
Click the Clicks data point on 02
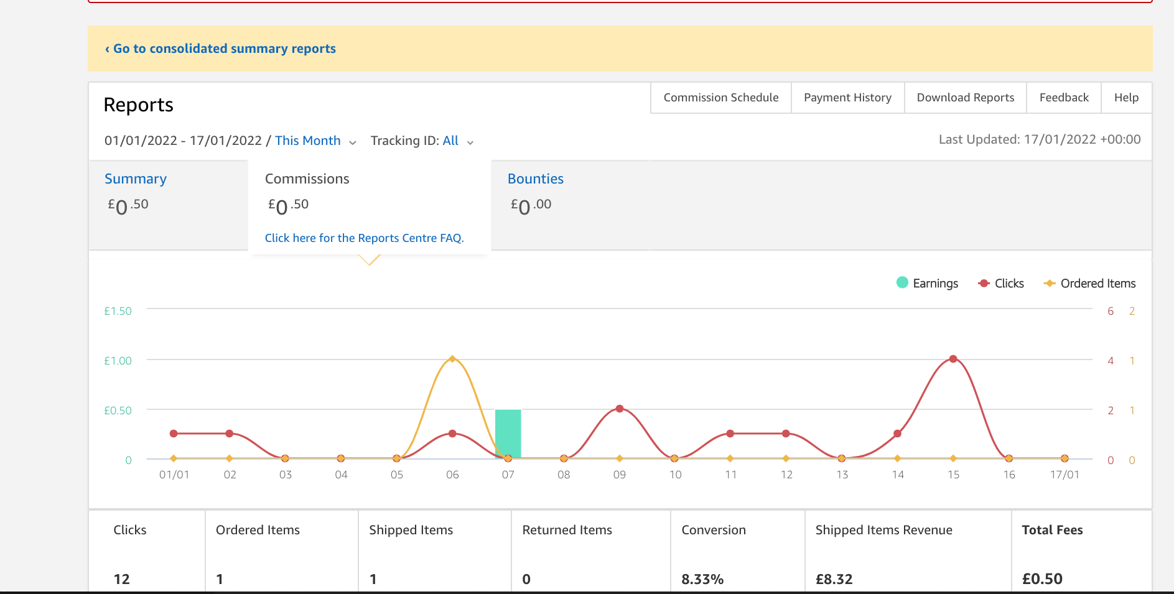tap(230, 434)
